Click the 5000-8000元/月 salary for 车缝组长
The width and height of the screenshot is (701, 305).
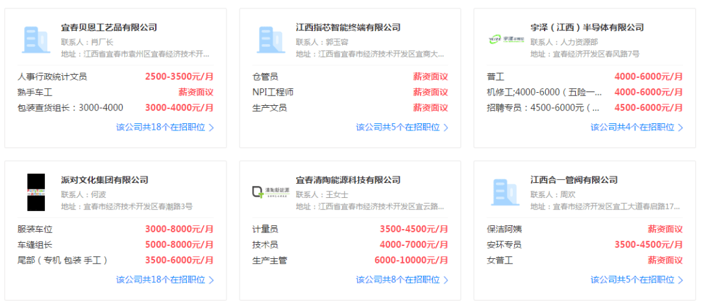[x=179, y=245]
